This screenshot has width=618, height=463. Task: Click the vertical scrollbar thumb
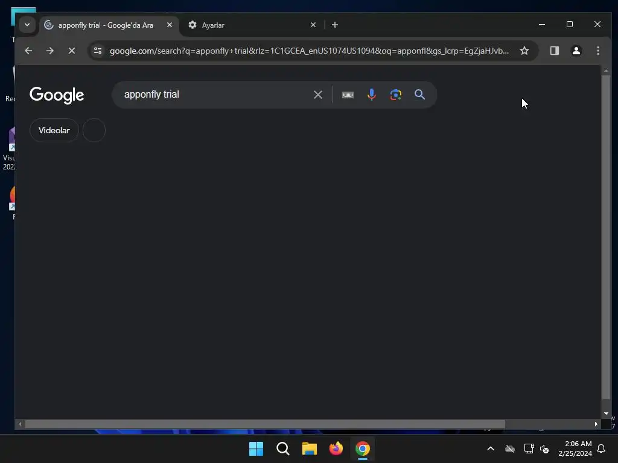pyautogui.click(x=606, y=236)
